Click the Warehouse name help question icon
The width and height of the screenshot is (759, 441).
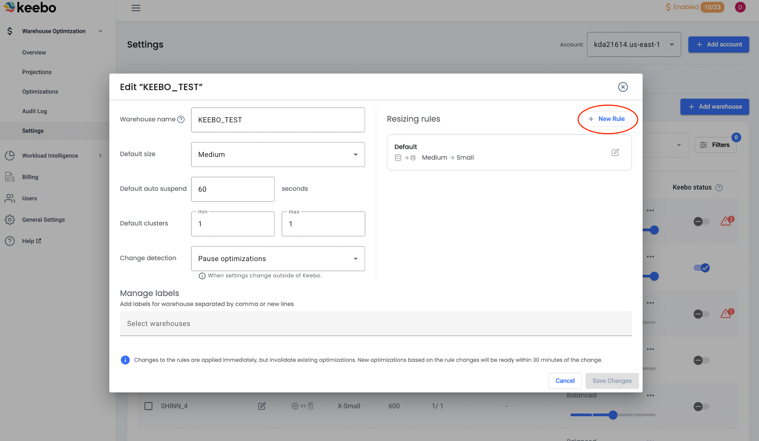click(181, 119)
